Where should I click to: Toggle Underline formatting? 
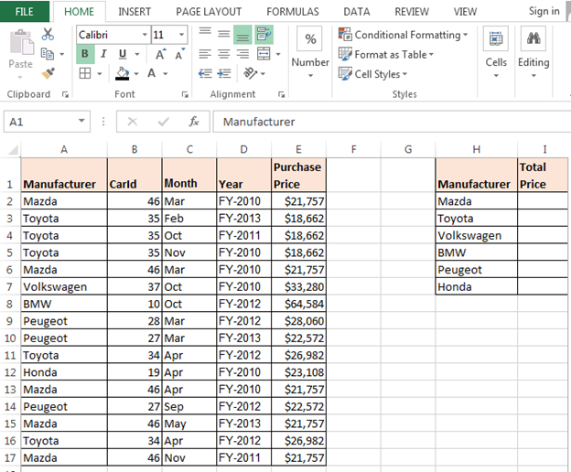[123, 54]
